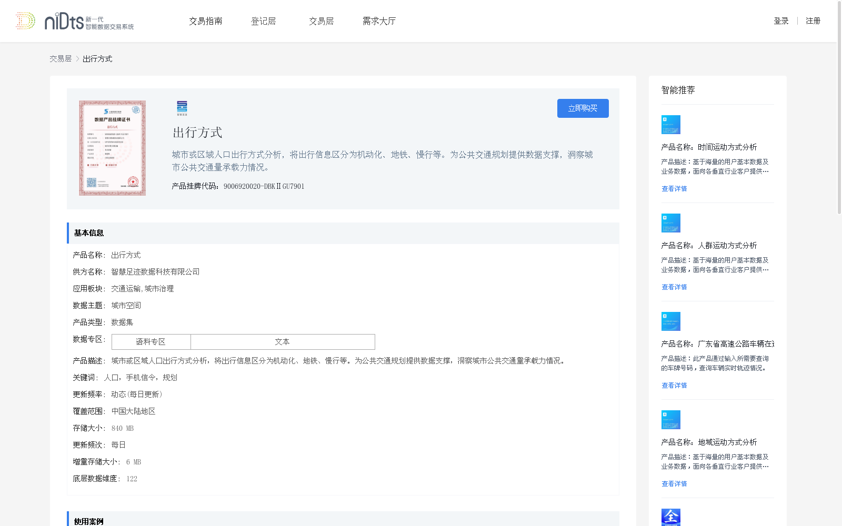Click the 交通运输,城市治理 value
This screenshot has height=526, width=842.
[142, 289]
